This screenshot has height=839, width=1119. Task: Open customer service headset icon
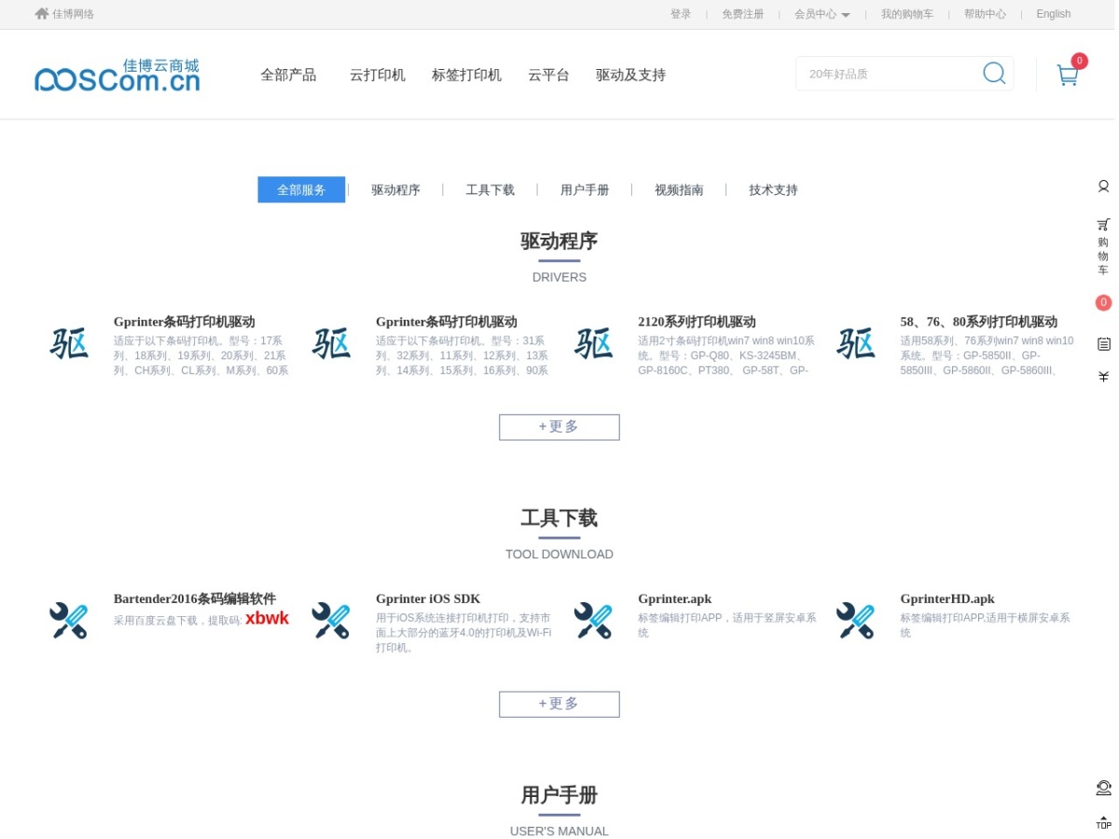1103,788
